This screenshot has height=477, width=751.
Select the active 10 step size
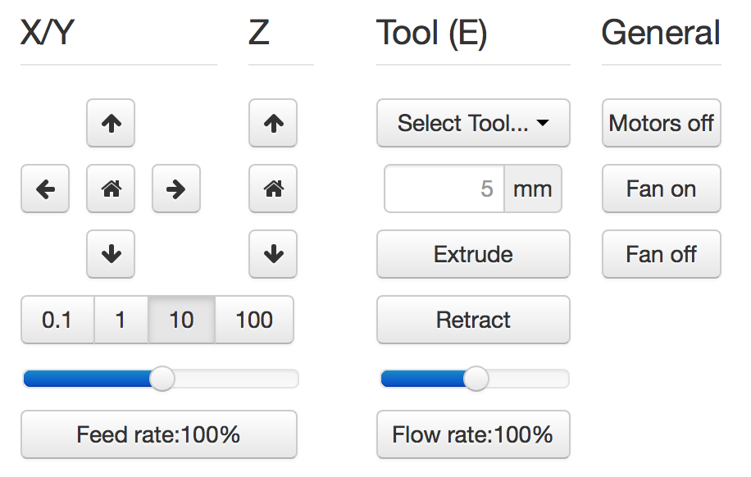tap(181, 320)
